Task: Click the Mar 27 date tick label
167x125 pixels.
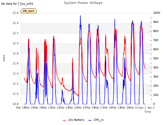Action: 99,108
